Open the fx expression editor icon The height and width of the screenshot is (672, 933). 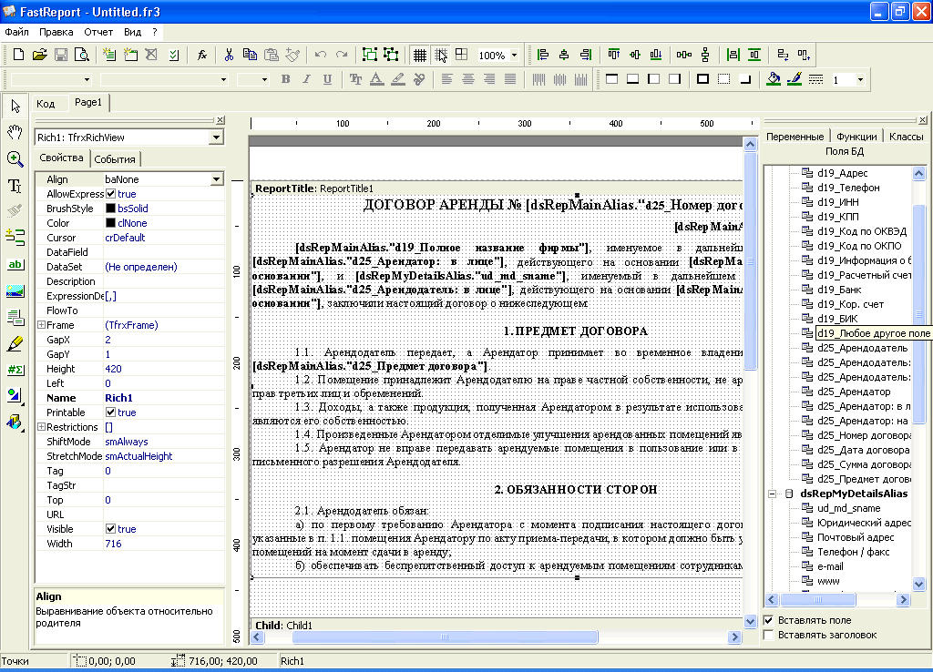tap(202, 55)
